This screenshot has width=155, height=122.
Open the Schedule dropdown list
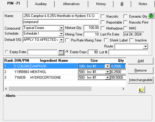click(x=61, y=34)
